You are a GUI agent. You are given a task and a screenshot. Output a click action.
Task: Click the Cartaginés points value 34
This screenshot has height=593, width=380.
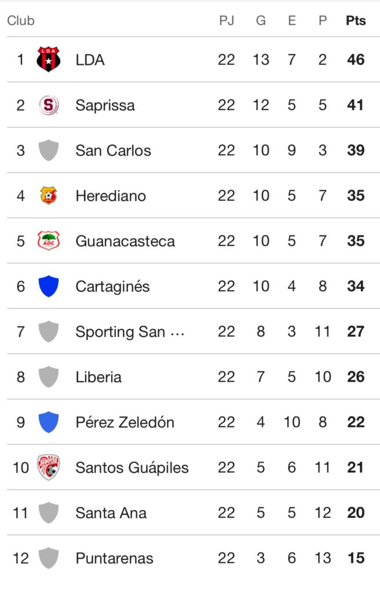[356, 286]
